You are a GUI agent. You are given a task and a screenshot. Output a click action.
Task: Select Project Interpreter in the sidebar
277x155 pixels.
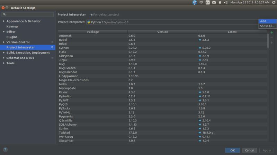coord(28,47)
